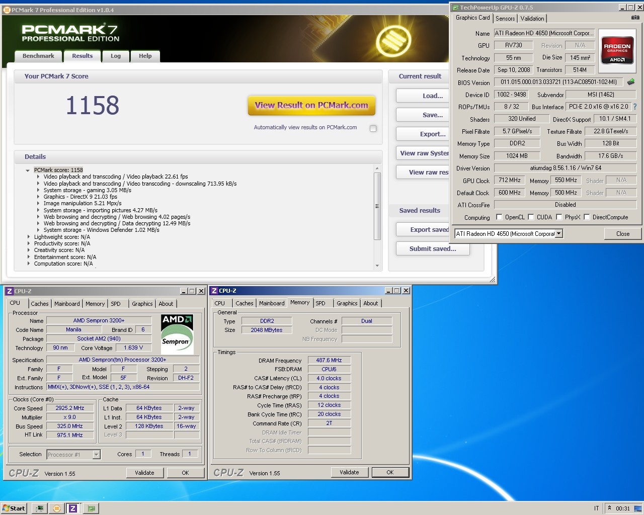Click the title icon of the left CPU-Z window

pos(9,291)
